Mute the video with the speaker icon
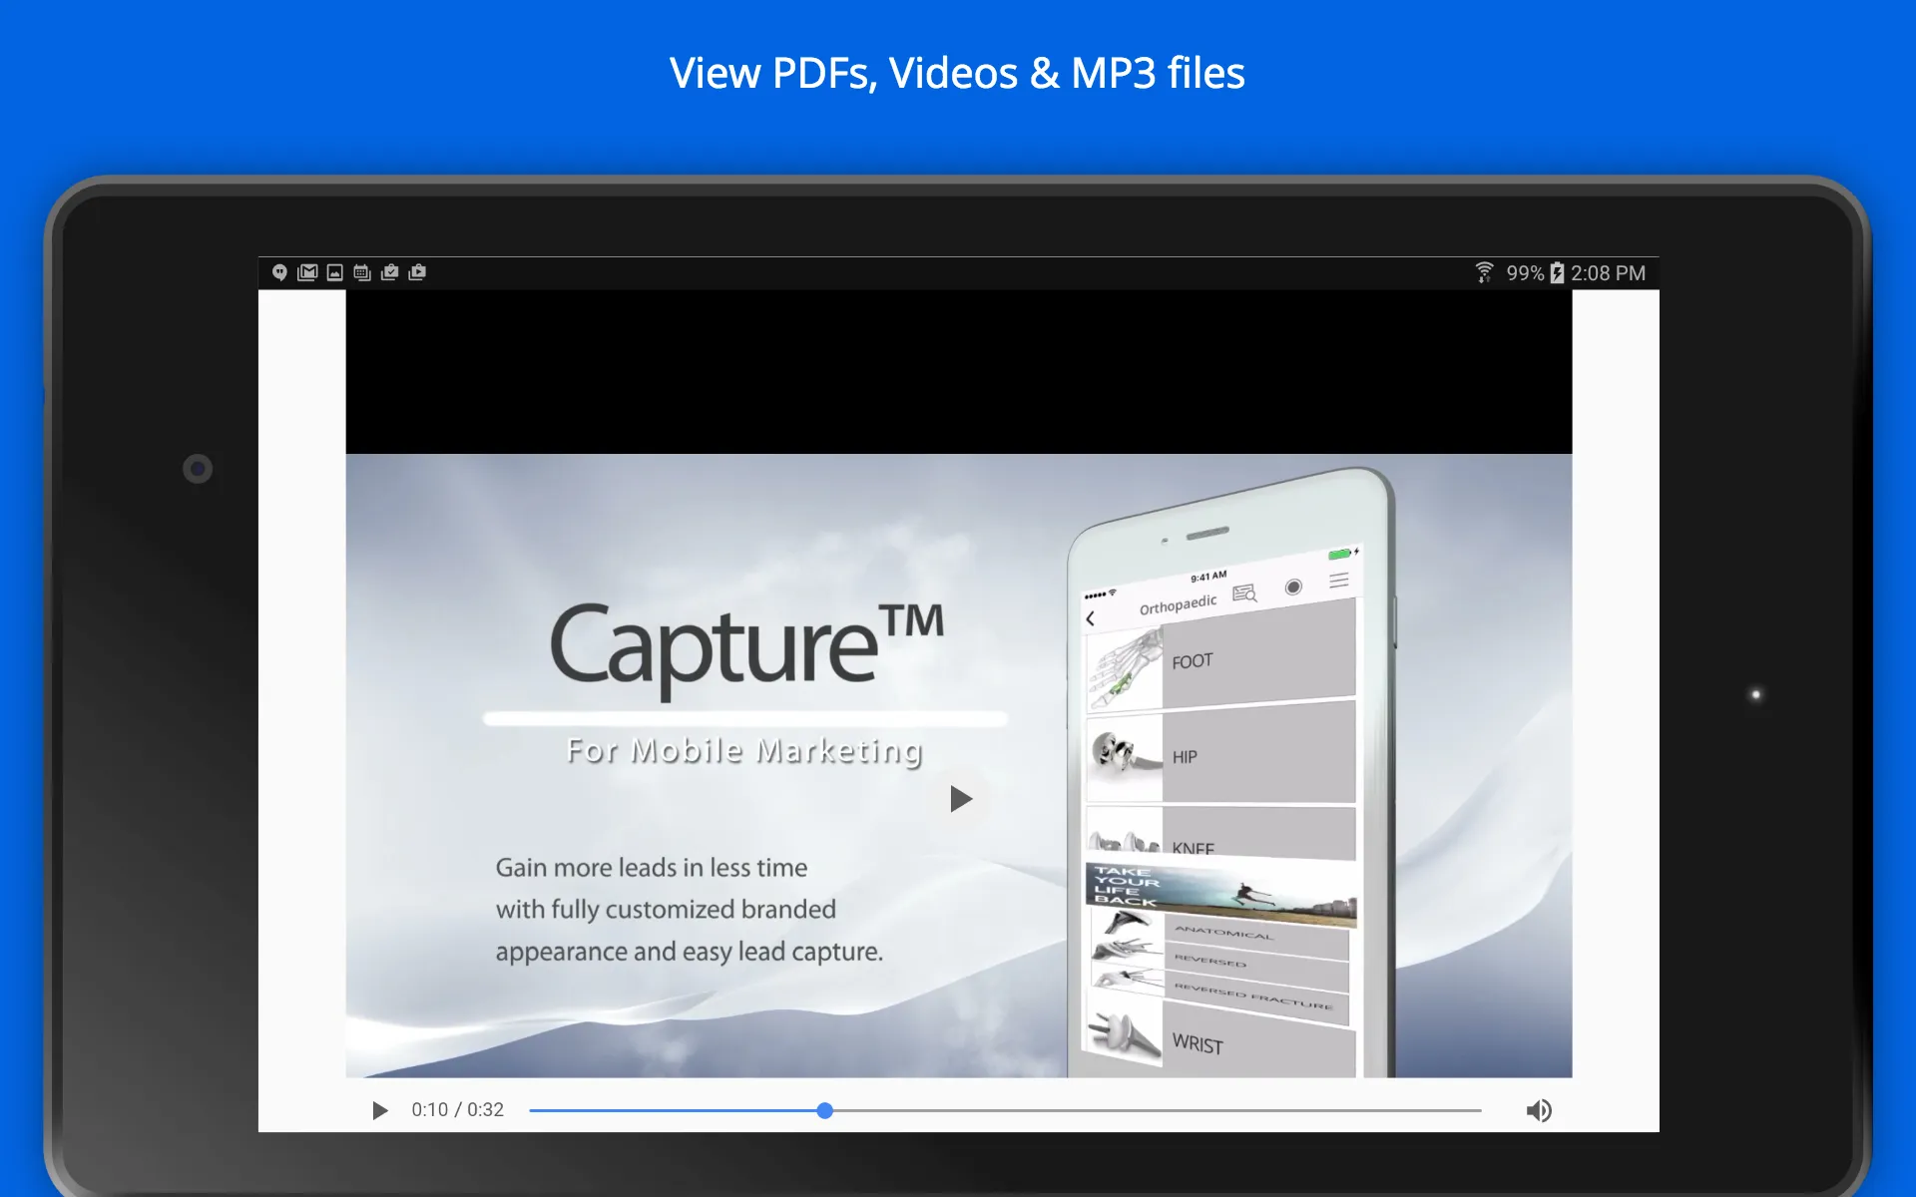This screenshot has height=1197, width=1916. [x=1539, y=1110]
